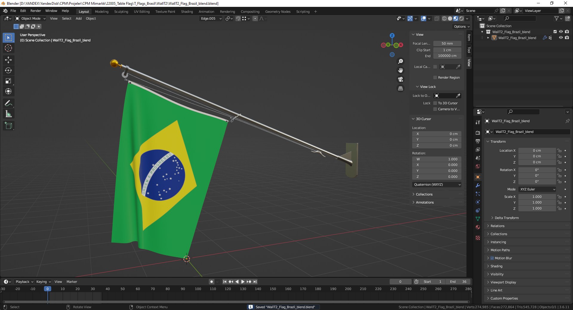Open the Physics properties tab

478,202
